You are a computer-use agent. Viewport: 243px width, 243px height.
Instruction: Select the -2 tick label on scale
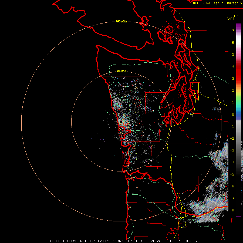[x=232, y=139]
